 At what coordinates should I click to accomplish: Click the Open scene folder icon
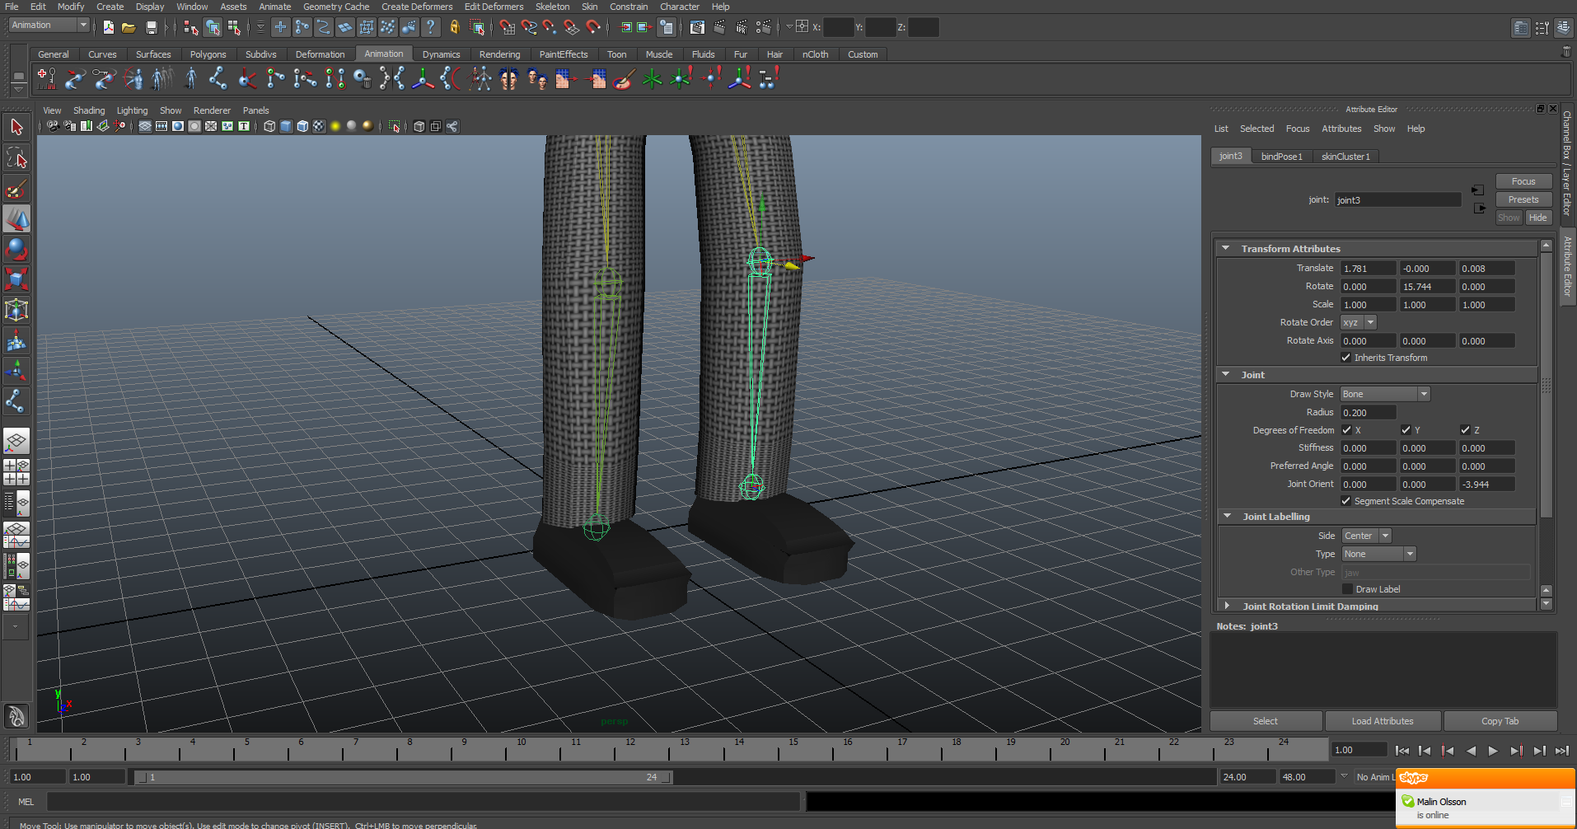129,28
